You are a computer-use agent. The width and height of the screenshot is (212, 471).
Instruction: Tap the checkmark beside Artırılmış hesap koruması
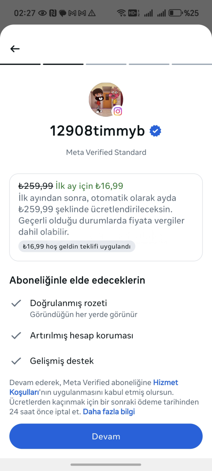pos(16,335)
